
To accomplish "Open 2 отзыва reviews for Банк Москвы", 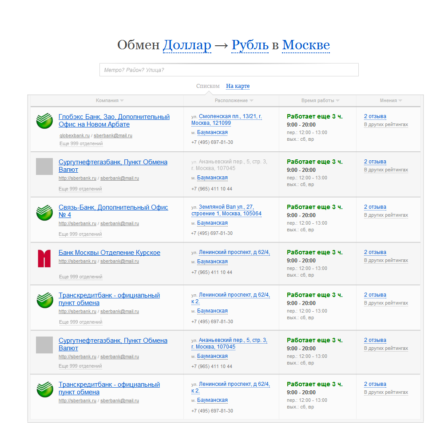I will (375, 252).
